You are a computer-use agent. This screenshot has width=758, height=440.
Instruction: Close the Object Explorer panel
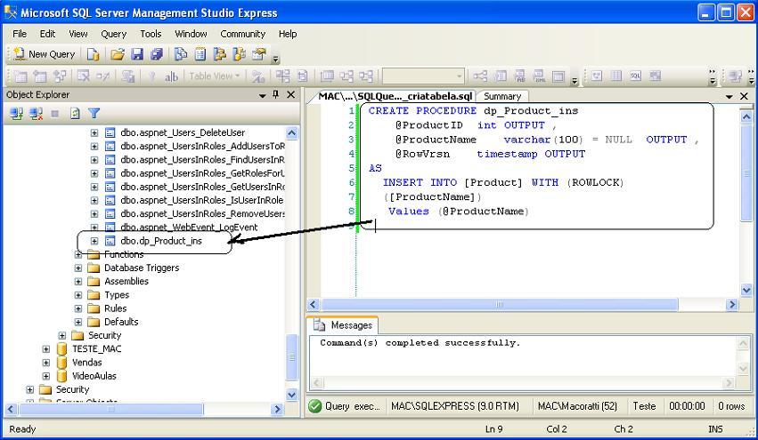point(290,95)
